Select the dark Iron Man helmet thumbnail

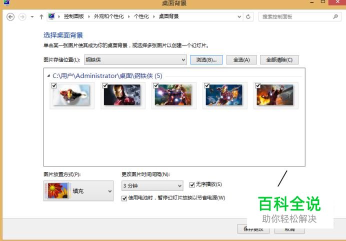tap(122, 95)
